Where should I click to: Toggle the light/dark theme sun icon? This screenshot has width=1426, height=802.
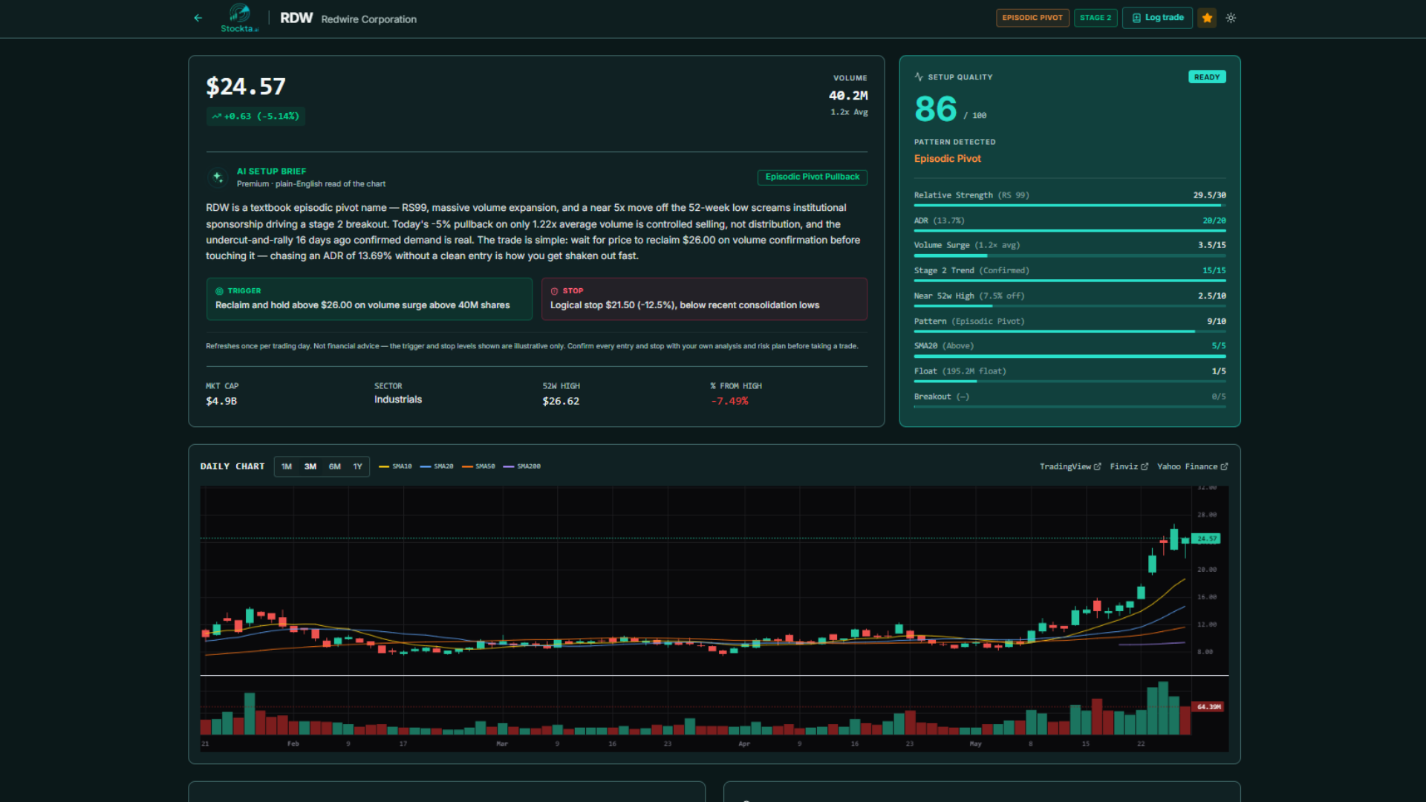pos(1231,18)
